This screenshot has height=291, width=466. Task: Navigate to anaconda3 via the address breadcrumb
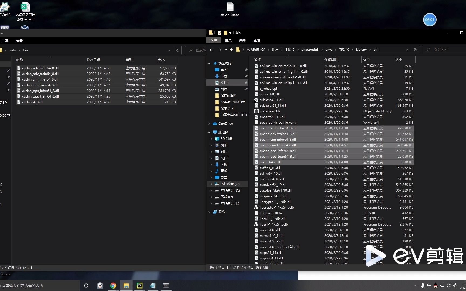[310, 50]
